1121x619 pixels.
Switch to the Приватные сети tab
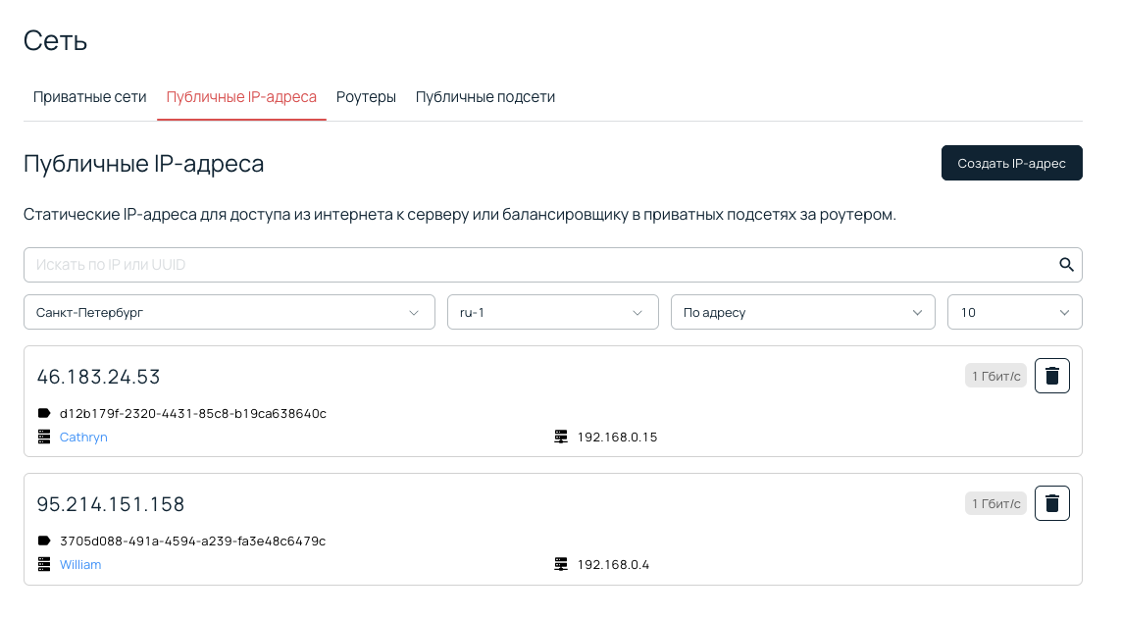point(89,96)
